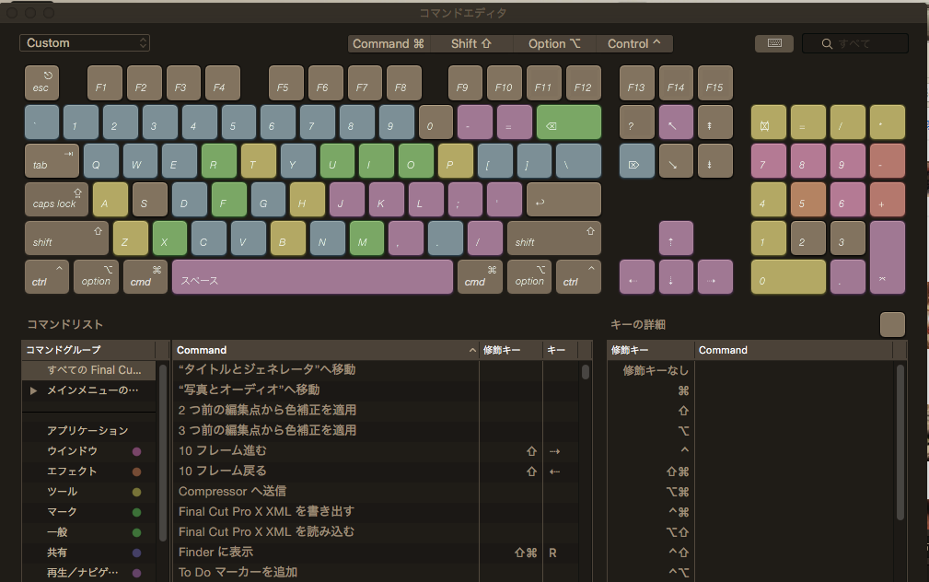This screenshot has height=582, width=929.
Task: Select the esc key on the virtual keyboard
Action: click(41, 83)
